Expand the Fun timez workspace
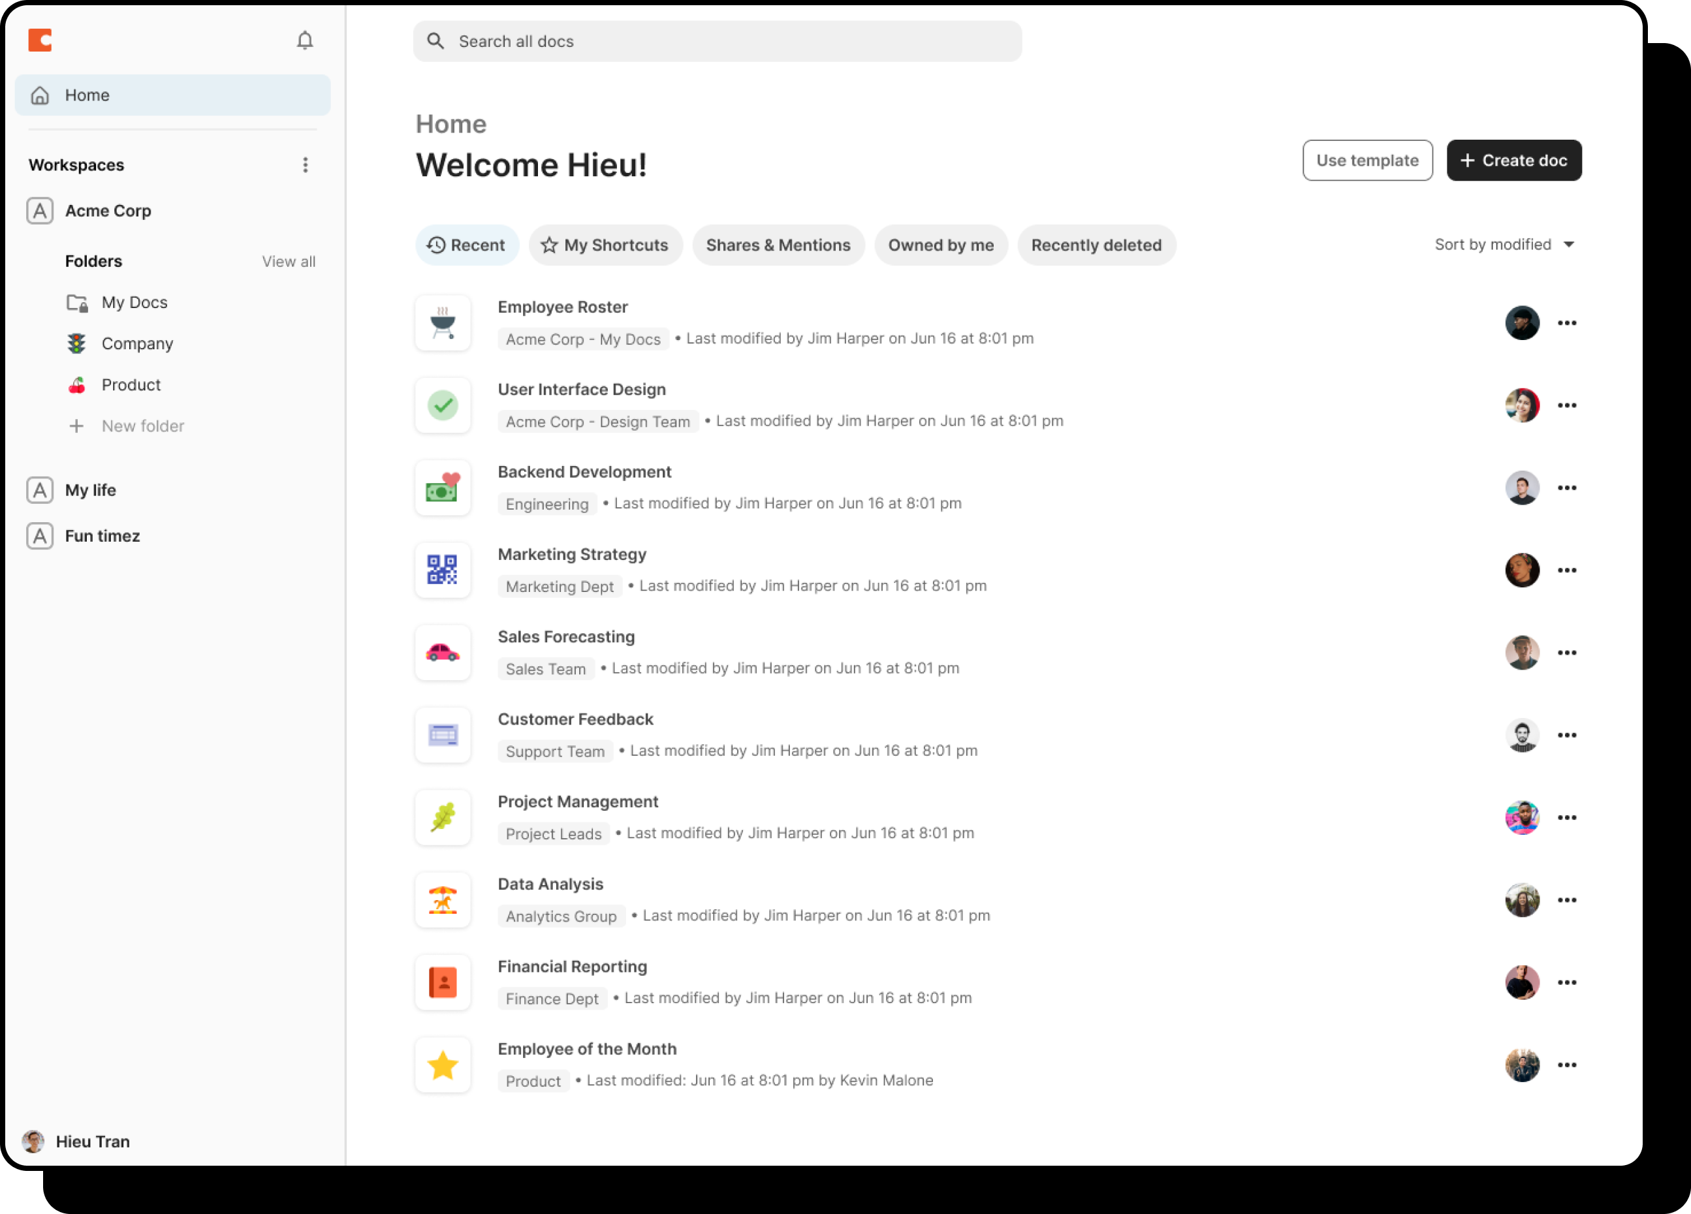Image resolution: width=1691 pixels, height=1214 pixels. [x=102, y=536]
